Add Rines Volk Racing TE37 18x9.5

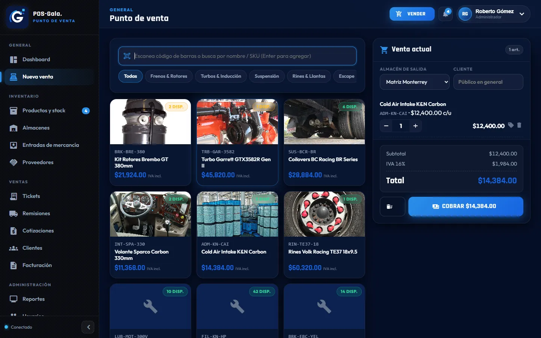tap(324, 235)
